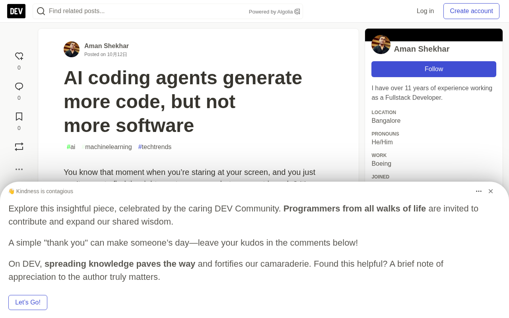Open the banner options ellipsis menu
509x318 pixels.
479,191
